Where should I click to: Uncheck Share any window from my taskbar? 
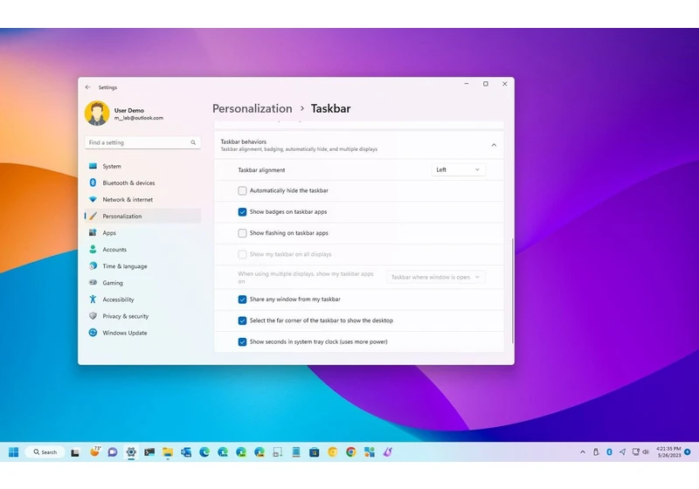click(242, 300)
